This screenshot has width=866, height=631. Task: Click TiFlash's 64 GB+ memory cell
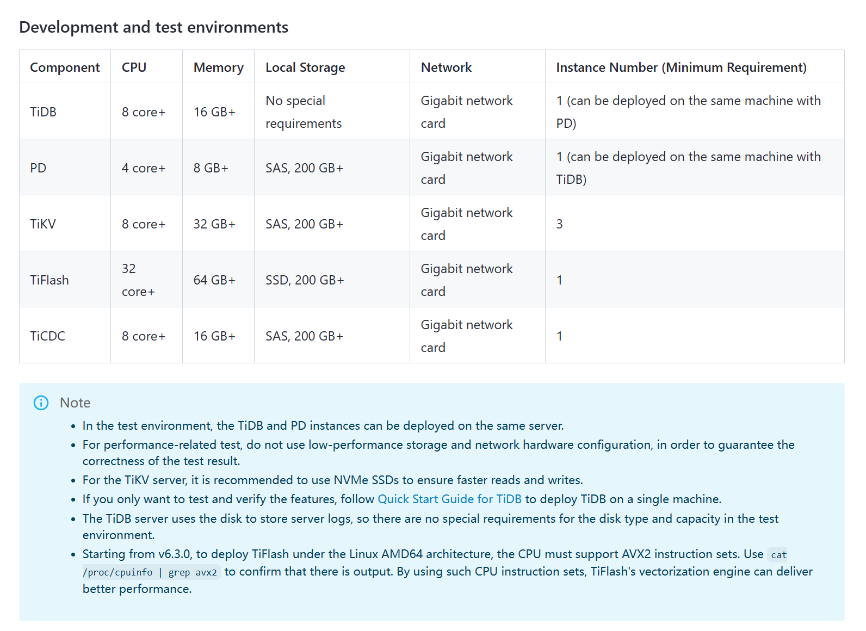point(218,280)
